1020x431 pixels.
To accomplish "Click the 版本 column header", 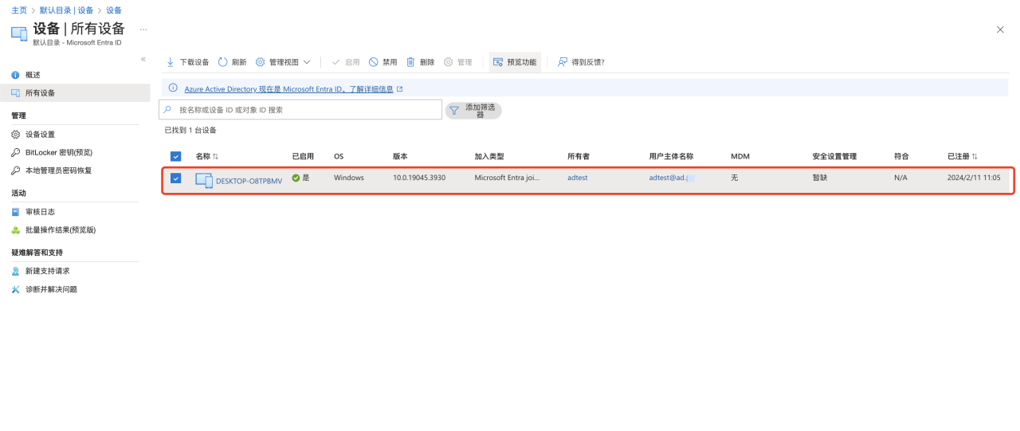I will (x=400, y=156).
